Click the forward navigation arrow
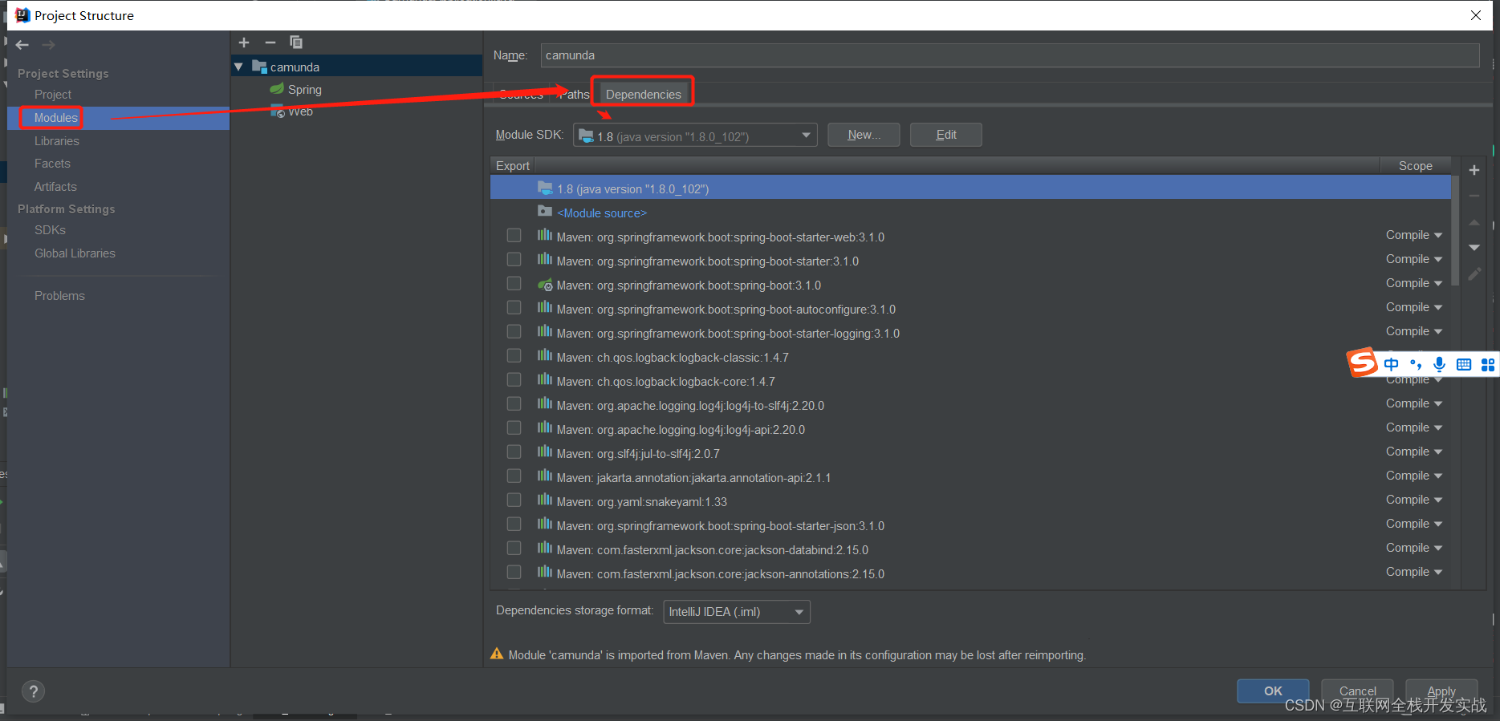This screenshot has height=721, width=1500. [x=48, y=45]
